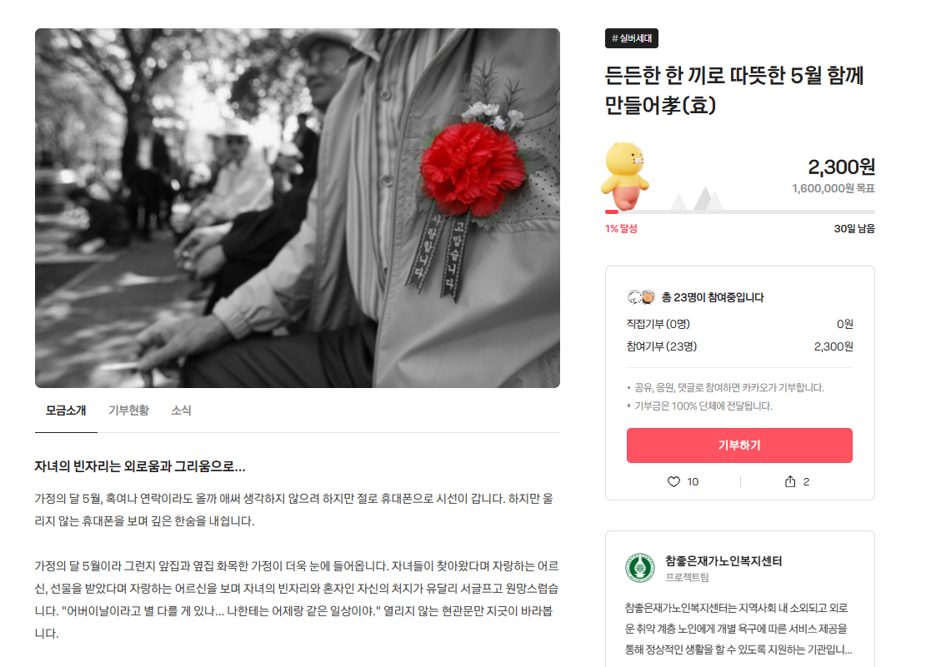
Task: Click the donation progress bar
Action: [x=740, y=212]
